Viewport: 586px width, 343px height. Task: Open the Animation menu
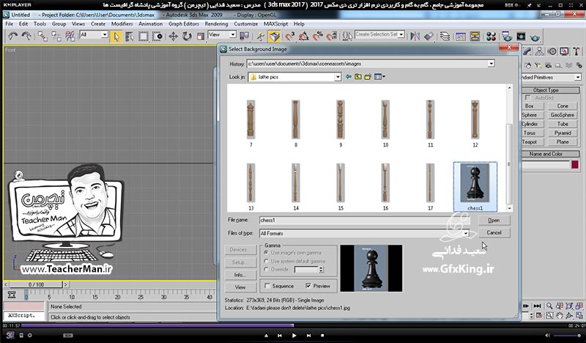coord(151,23)
